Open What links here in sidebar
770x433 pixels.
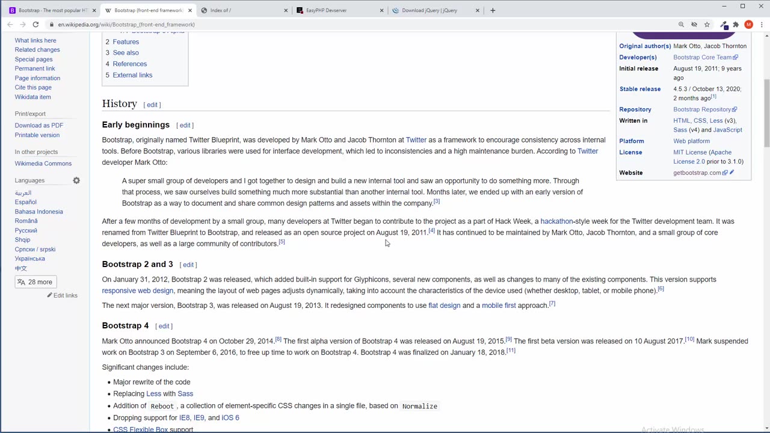click(x=35, y=40)
